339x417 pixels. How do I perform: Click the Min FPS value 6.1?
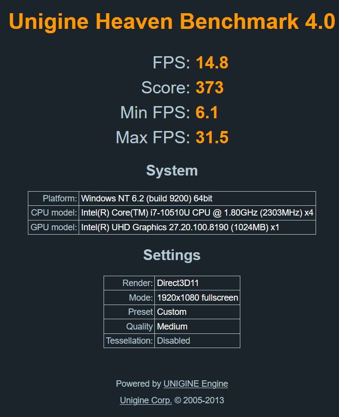click(207, 113)
